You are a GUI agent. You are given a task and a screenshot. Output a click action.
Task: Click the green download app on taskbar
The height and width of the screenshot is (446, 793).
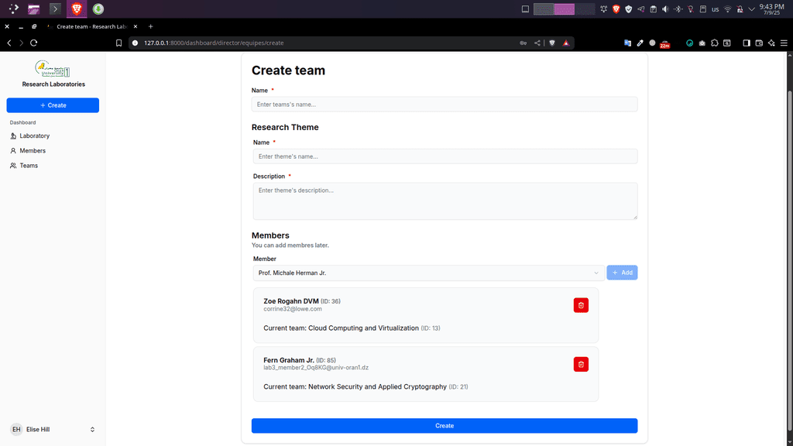click(x=98, y=9)
